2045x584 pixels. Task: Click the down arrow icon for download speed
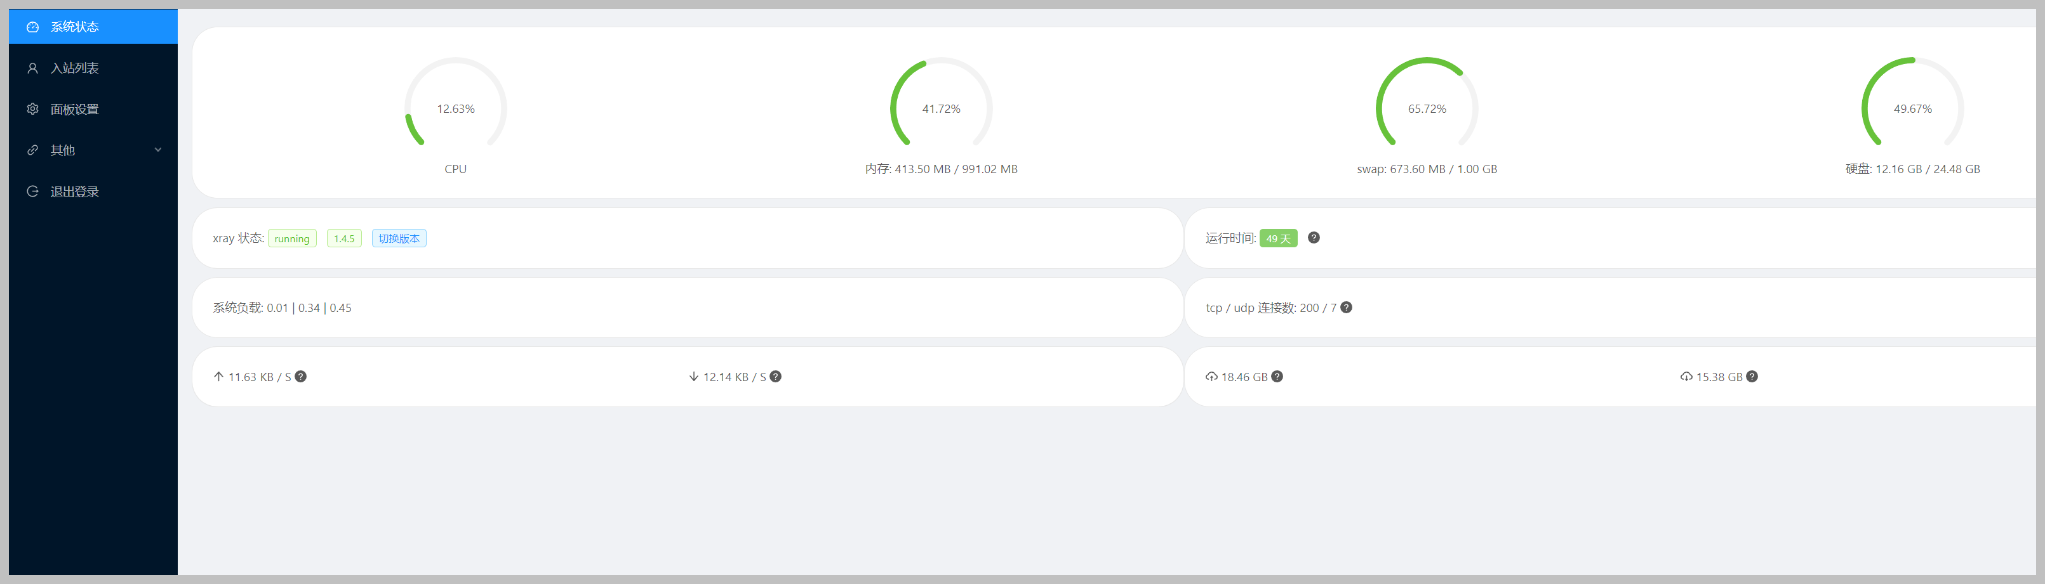[x=694, y=377]
